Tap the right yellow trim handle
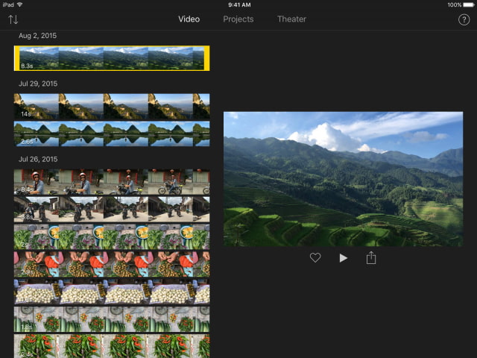Screen dimensions: 477x358 pos(206,58)
